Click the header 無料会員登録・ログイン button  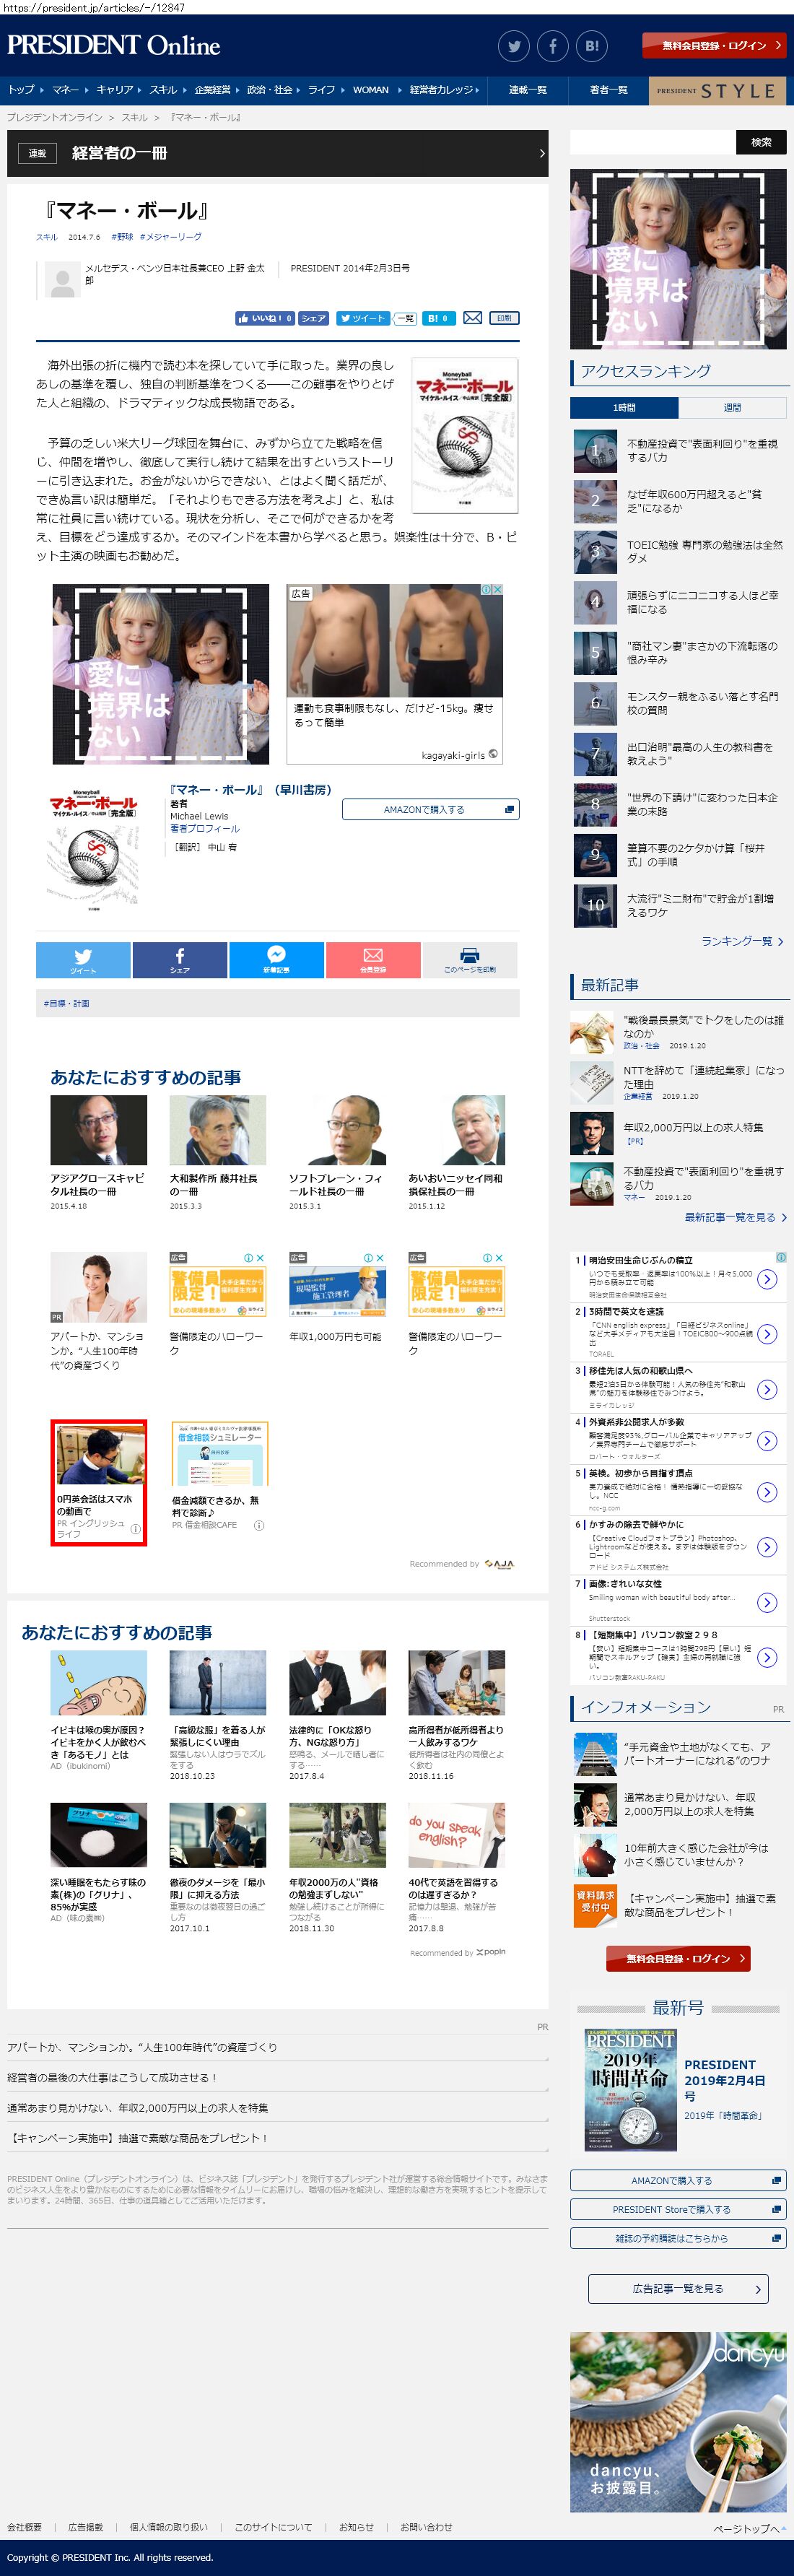tap(714, 46)
